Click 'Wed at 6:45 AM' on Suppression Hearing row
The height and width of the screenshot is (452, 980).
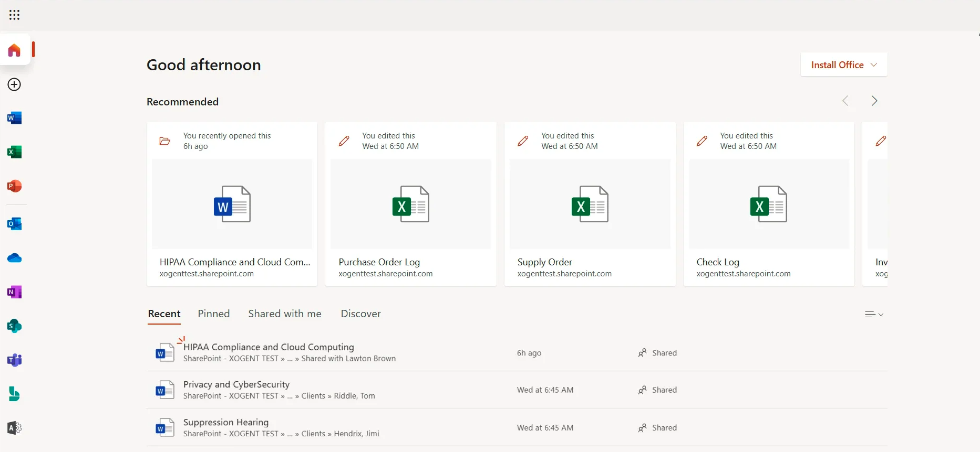click(x=545, y=428)
